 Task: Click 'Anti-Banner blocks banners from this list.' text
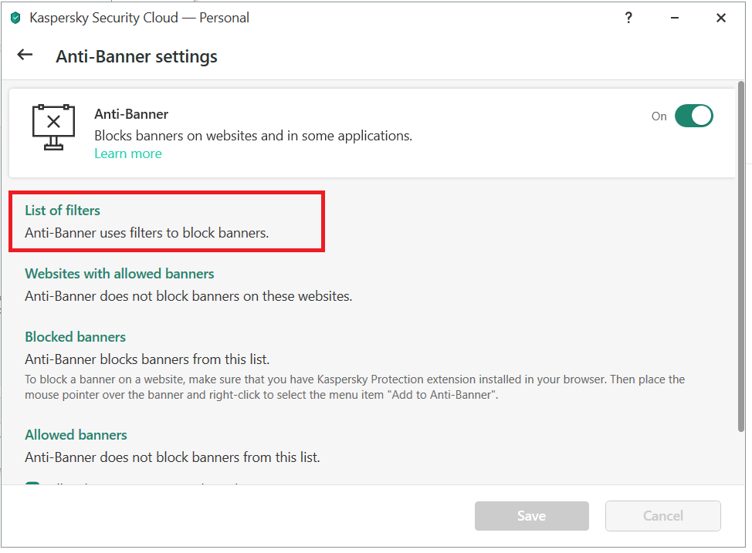(147, 359)
